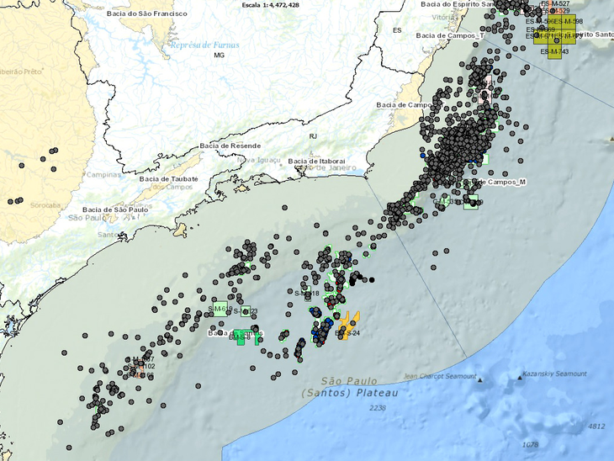614x461 pixels.
Task: Click the Bacia de Campos_M label
Action: 503,182
